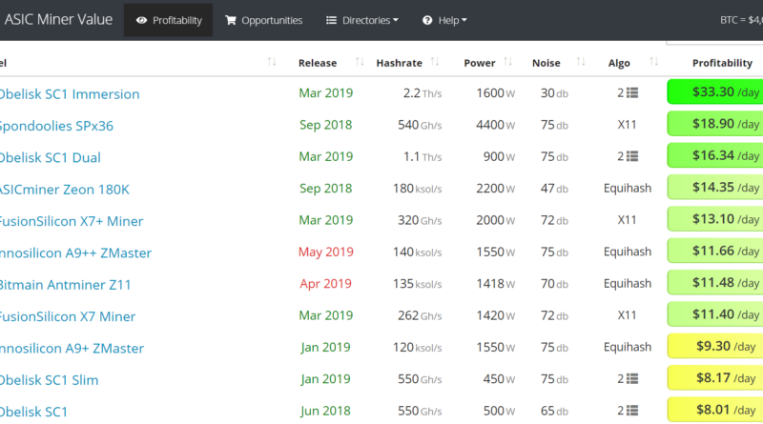Click the ASIC Miner Value site logo
The width and height of the screenshot is (763, 424).
pyautogui.click(x=58, y=19)
